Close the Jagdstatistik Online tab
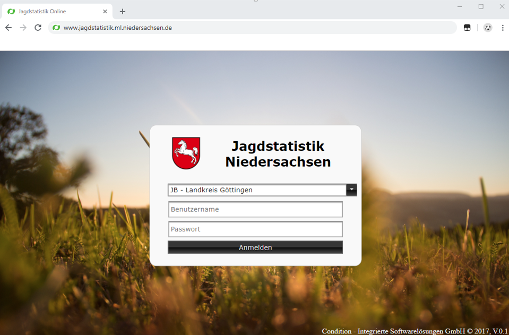The height and width of the screenshot is (335, 509). (x=105, y=11)
